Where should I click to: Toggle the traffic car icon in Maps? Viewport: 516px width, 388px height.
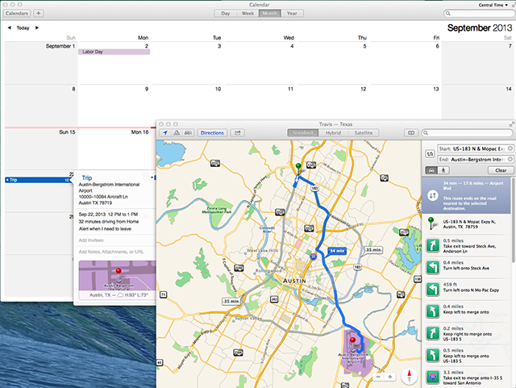click(188, 133)
